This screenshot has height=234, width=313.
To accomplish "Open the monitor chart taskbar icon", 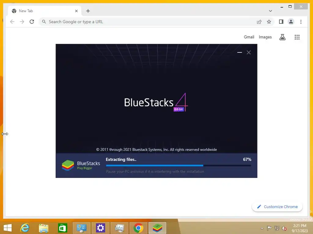I will tap(120, 228).
